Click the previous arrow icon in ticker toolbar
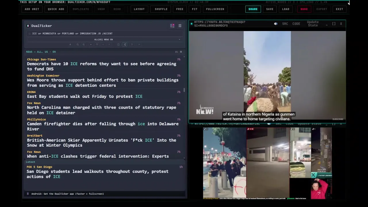 103,45
